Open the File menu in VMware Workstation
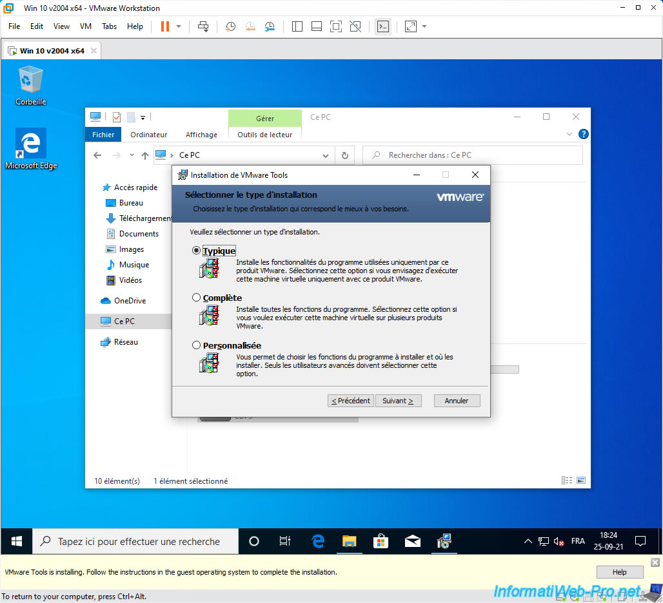663x603 pixels. point(14,26)
